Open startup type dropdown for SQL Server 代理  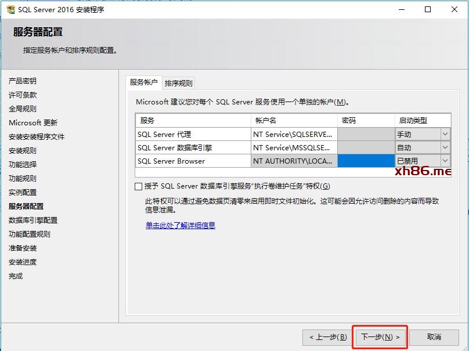pos(445,134)
